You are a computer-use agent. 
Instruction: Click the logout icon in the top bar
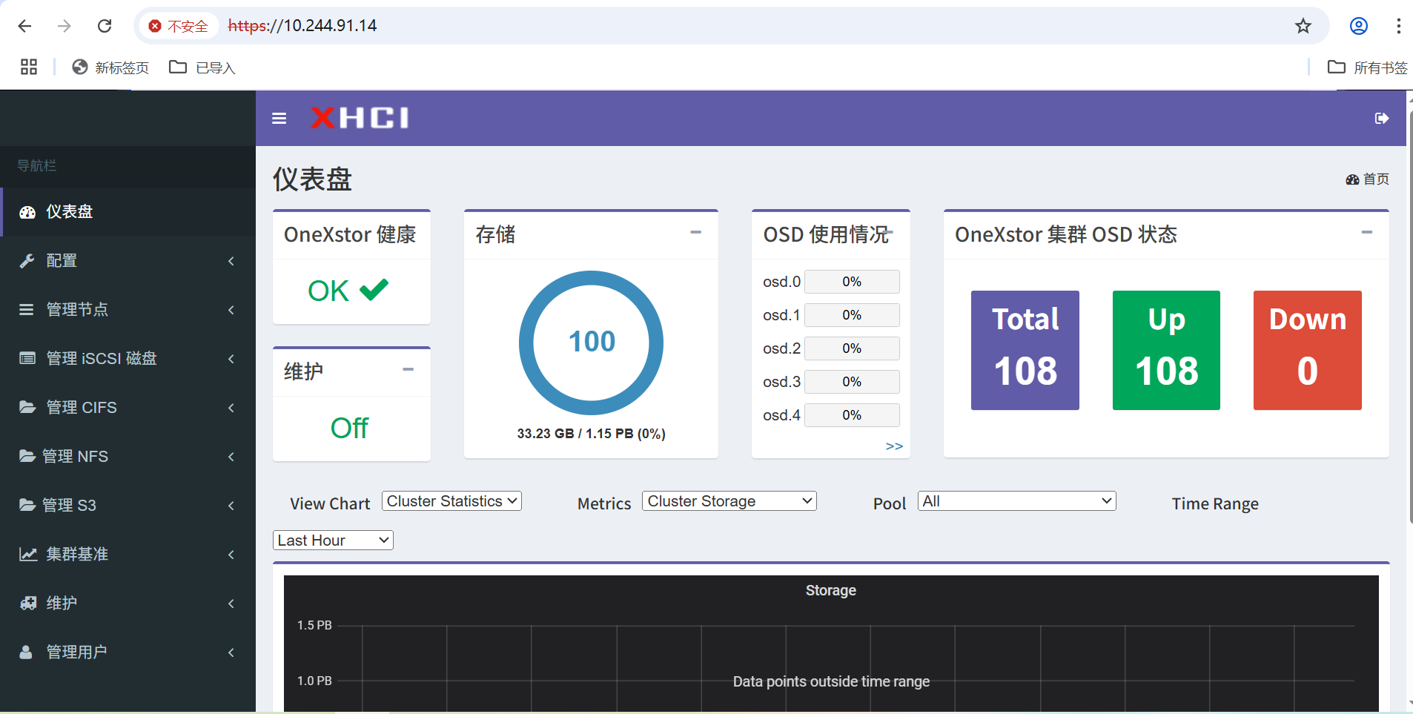1382,117
